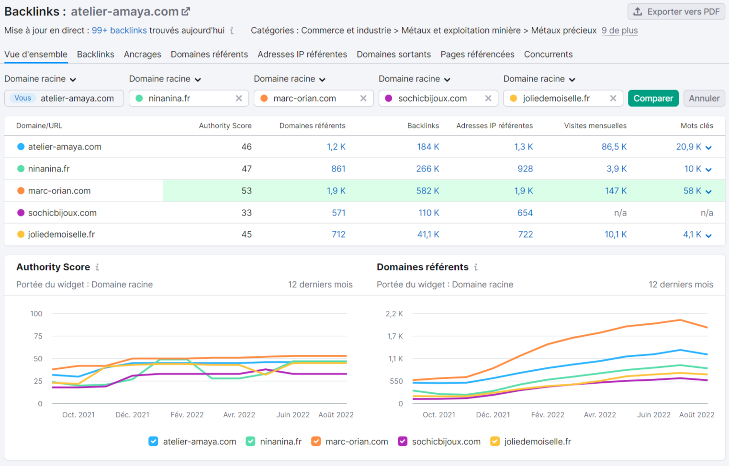Click the Annuler button

(704, 98)
